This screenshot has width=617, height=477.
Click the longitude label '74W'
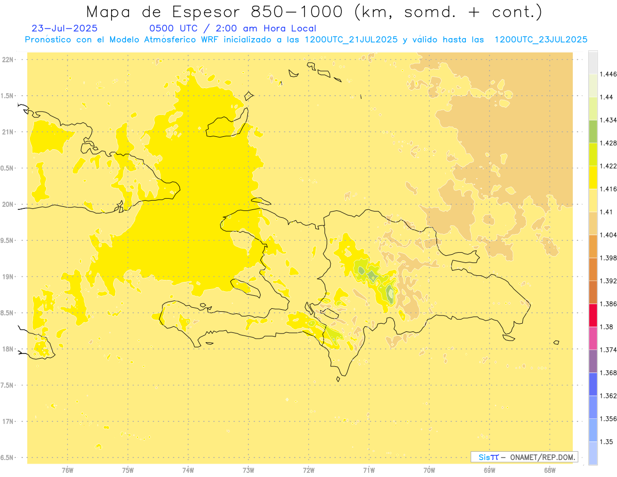[188, 470]
